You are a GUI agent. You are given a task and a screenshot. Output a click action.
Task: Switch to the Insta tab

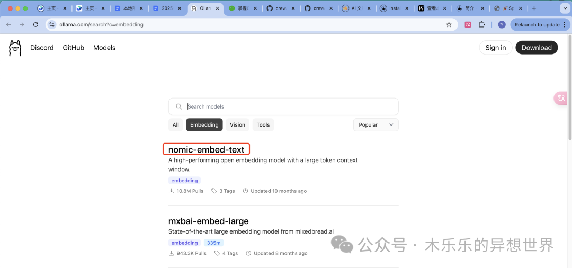[x=395, y=8]
